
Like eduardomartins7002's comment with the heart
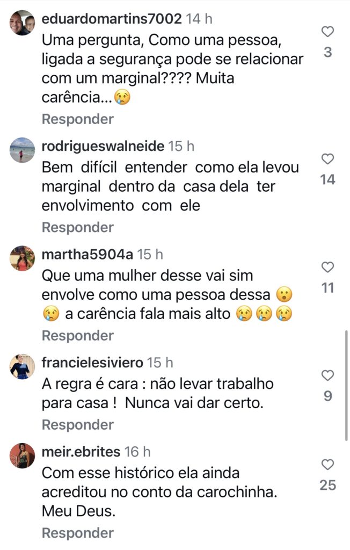(x=327, y=32)
